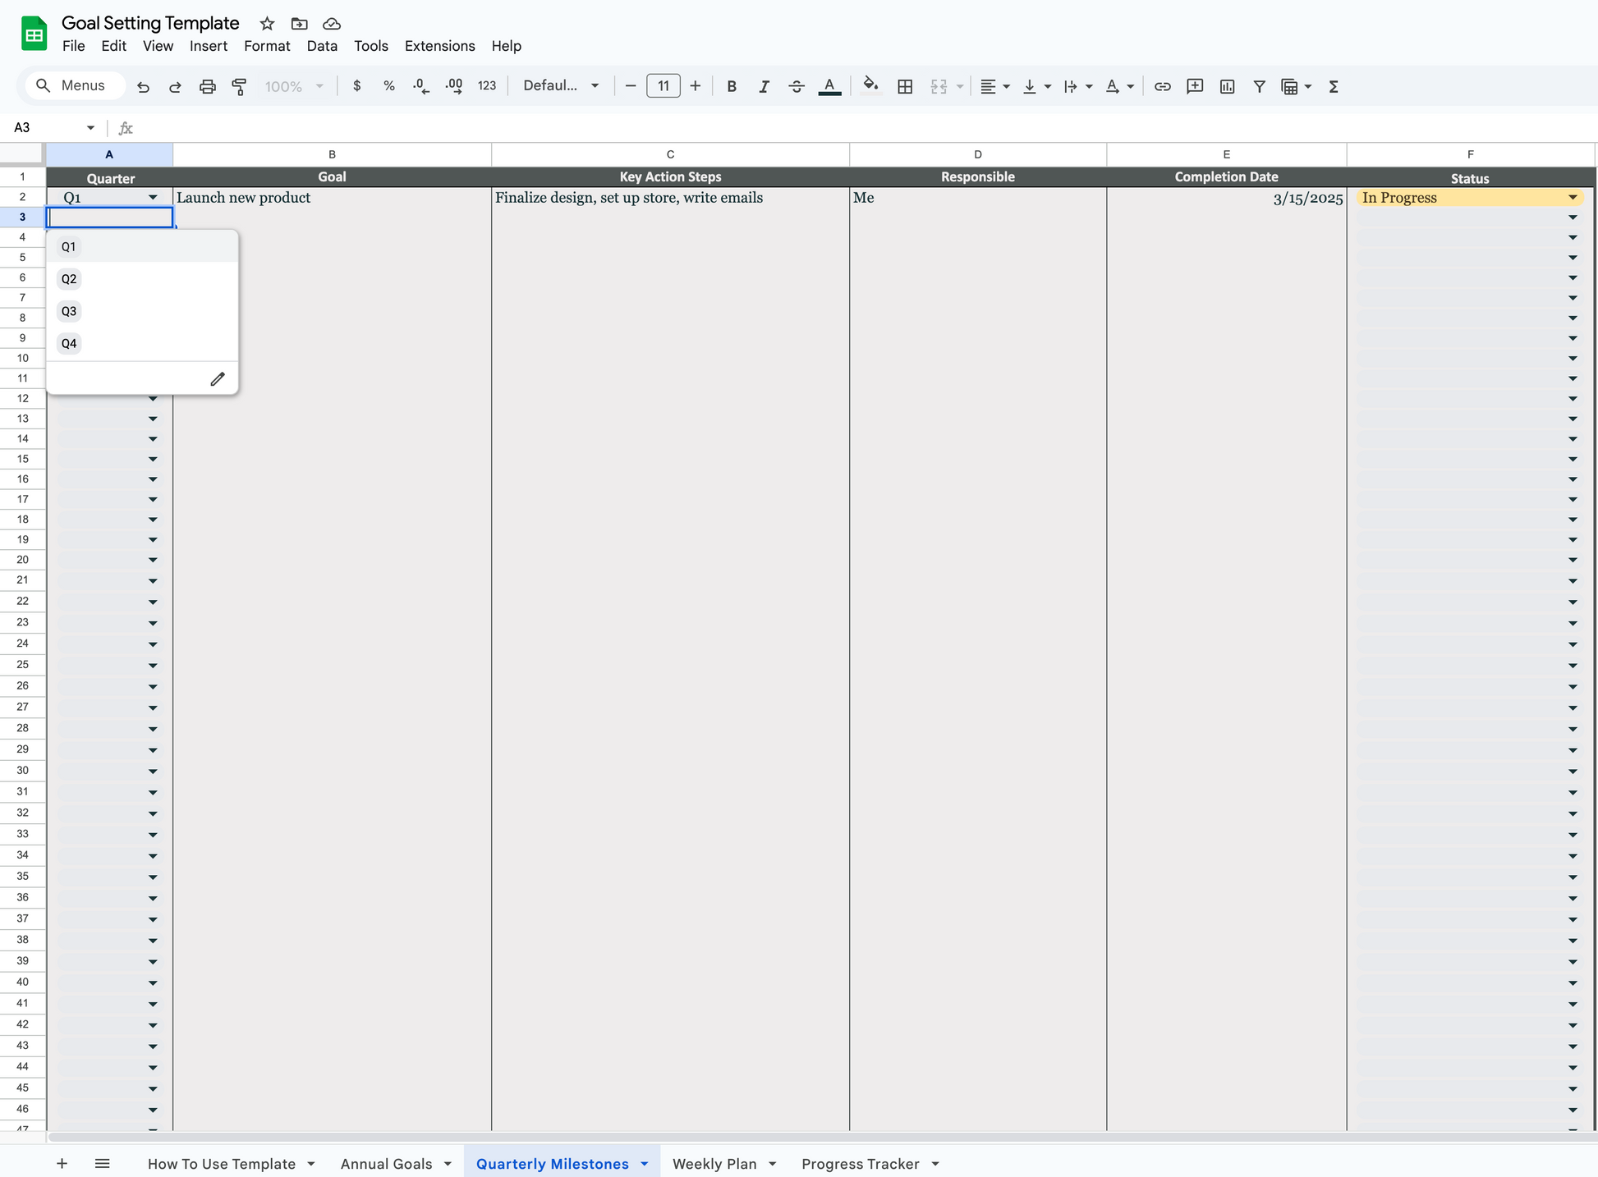Open the View menu
This screenshot has height=1177, width=1598.
[158, 46]
